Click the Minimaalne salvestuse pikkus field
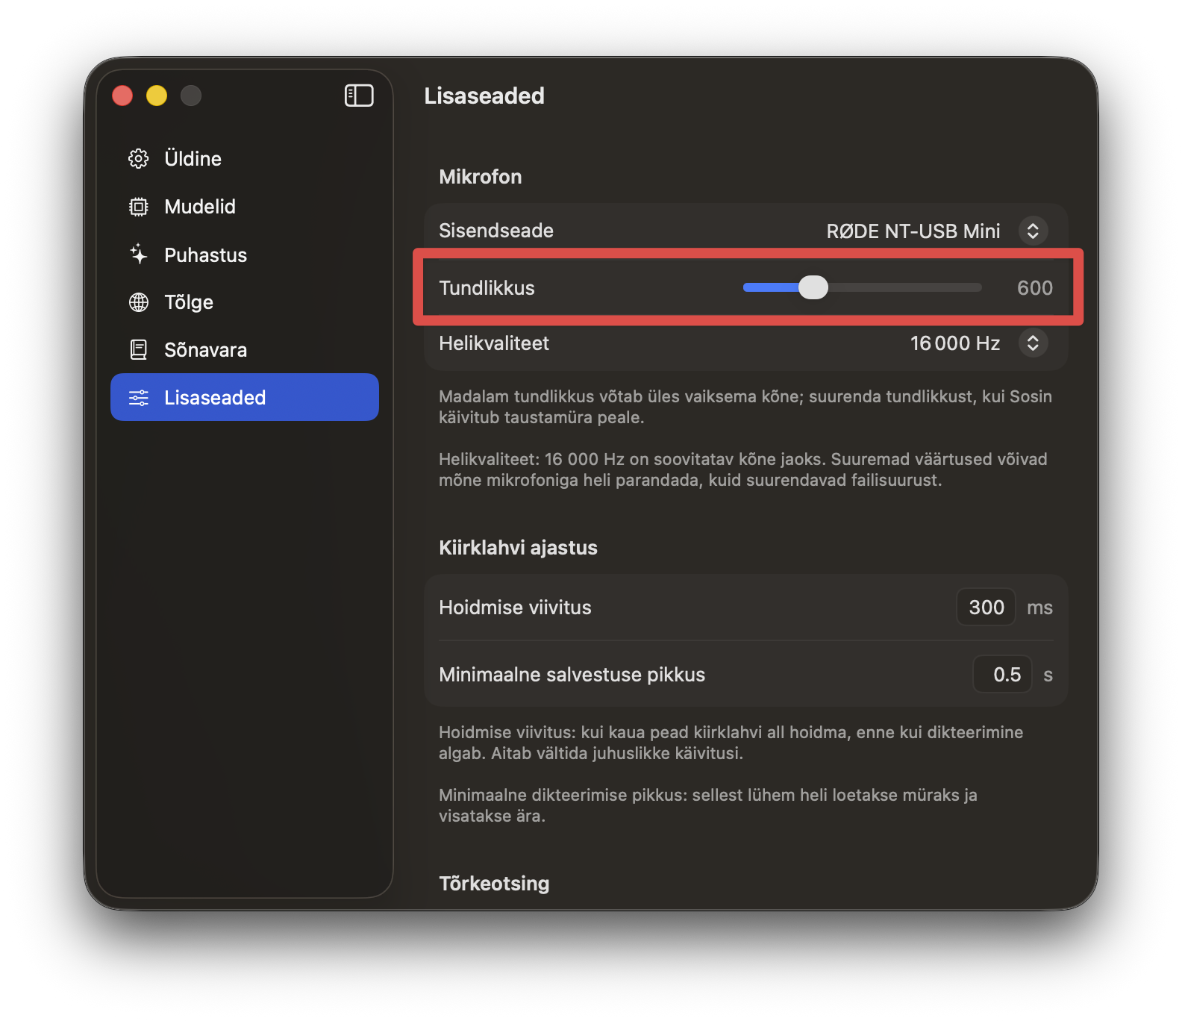 click(x=1003, y=675)
